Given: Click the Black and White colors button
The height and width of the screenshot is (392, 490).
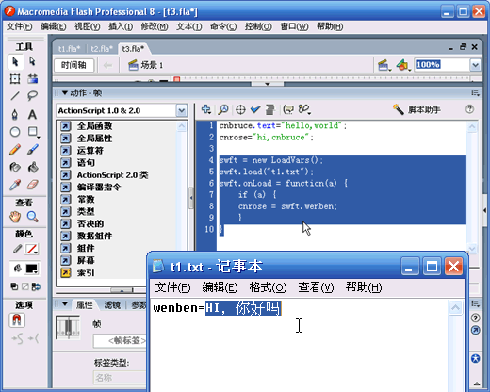Looking at the screenshot, I should [14, 286].
